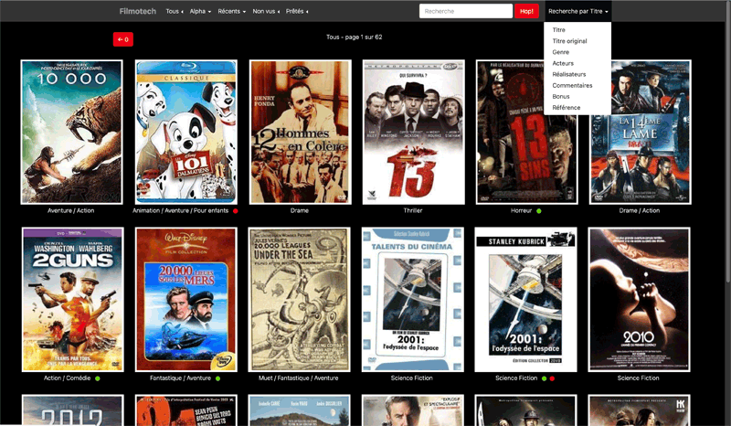Select Référence search option
Viewport: 731px width, 426px height.
[566, 108]
